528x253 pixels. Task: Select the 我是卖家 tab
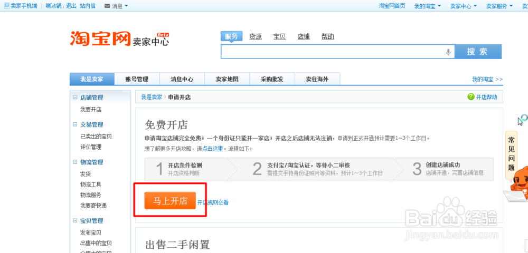(x=92, y=79)
